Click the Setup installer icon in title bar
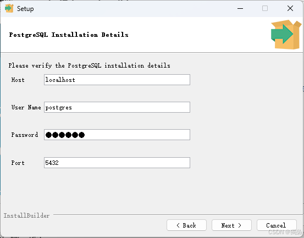This screenshot has width=304, height=238. click(x=9, y=9)
